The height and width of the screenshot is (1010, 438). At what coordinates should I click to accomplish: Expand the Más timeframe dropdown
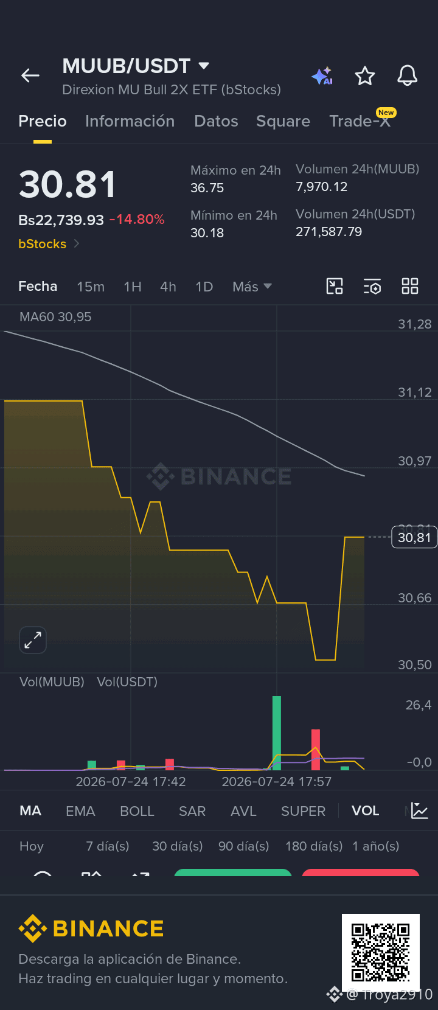tap(252, 287)
